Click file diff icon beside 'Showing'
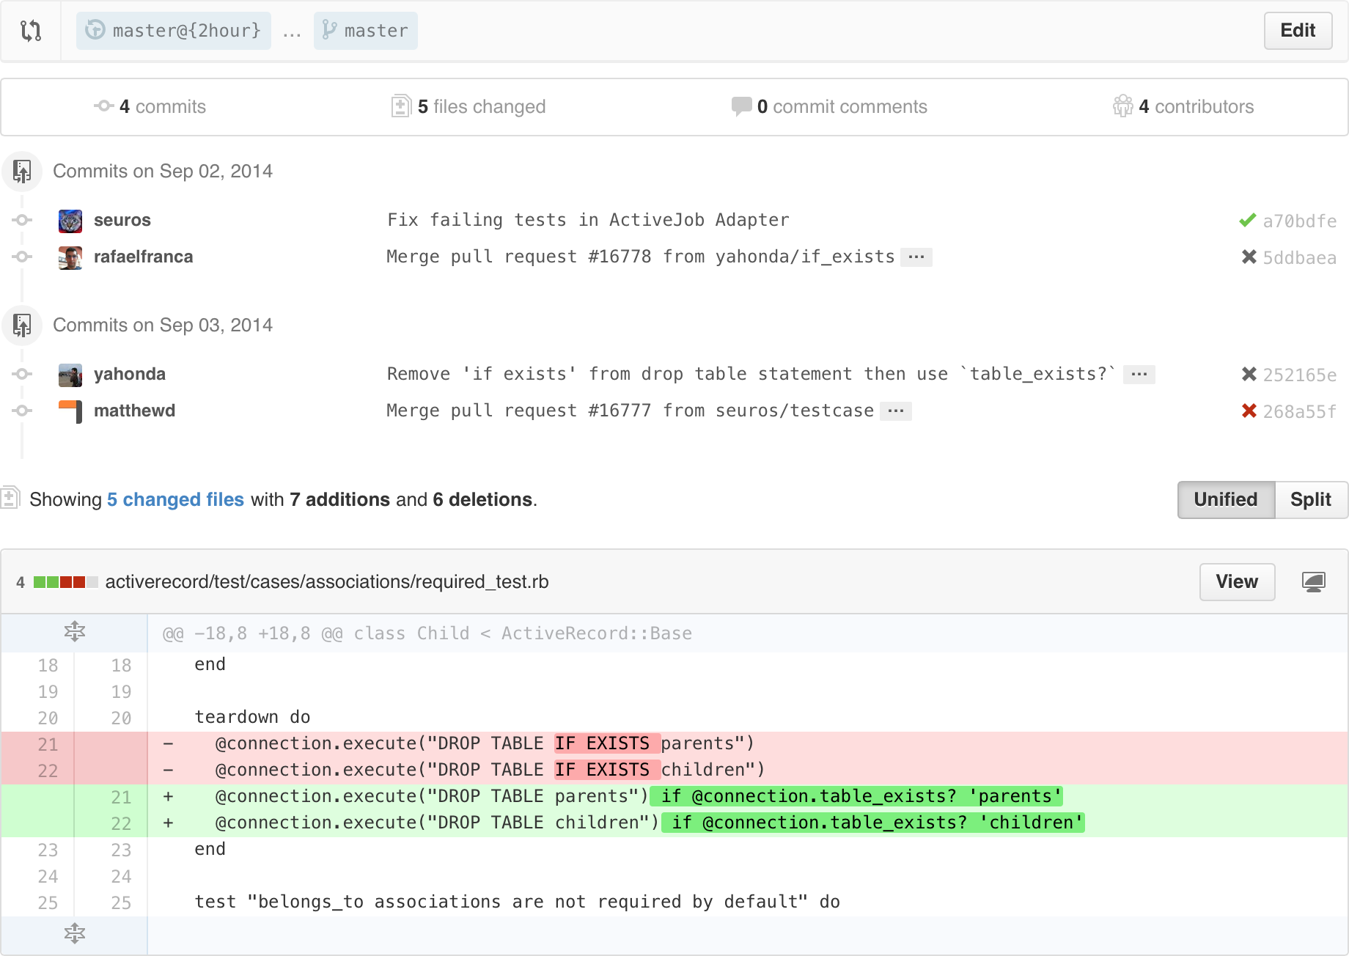The image size is (1349, 956). pyautogui.click(x=10, y=498)
